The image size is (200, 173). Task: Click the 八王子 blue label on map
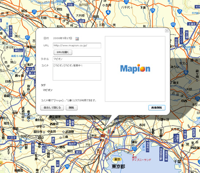[x=12, y=138]
